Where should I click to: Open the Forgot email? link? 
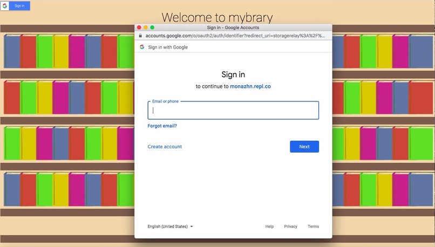[162, 126]
